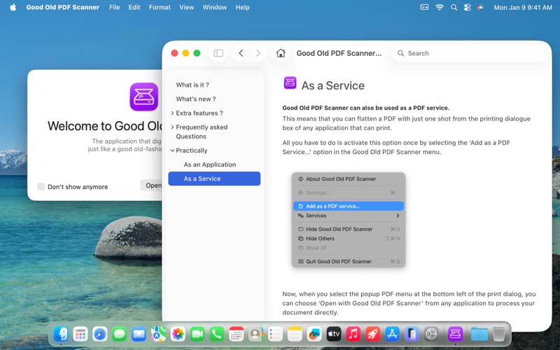
Task: Open the Trash in the dock
Action: (499, 335)
